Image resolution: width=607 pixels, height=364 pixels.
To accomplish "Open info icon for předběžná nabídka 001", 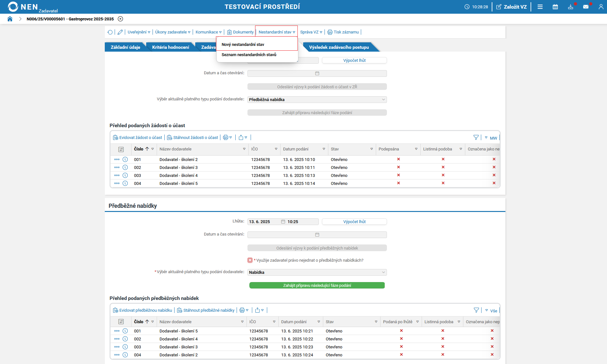I will coord(125,331).
